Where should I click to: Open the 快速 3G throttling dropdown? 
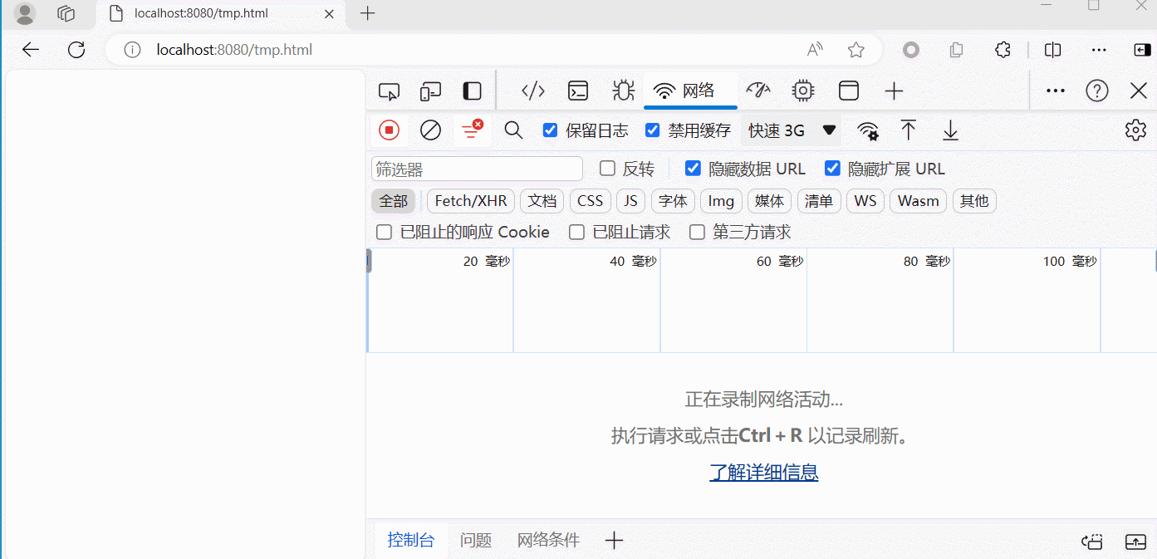(x=789, y=130)
